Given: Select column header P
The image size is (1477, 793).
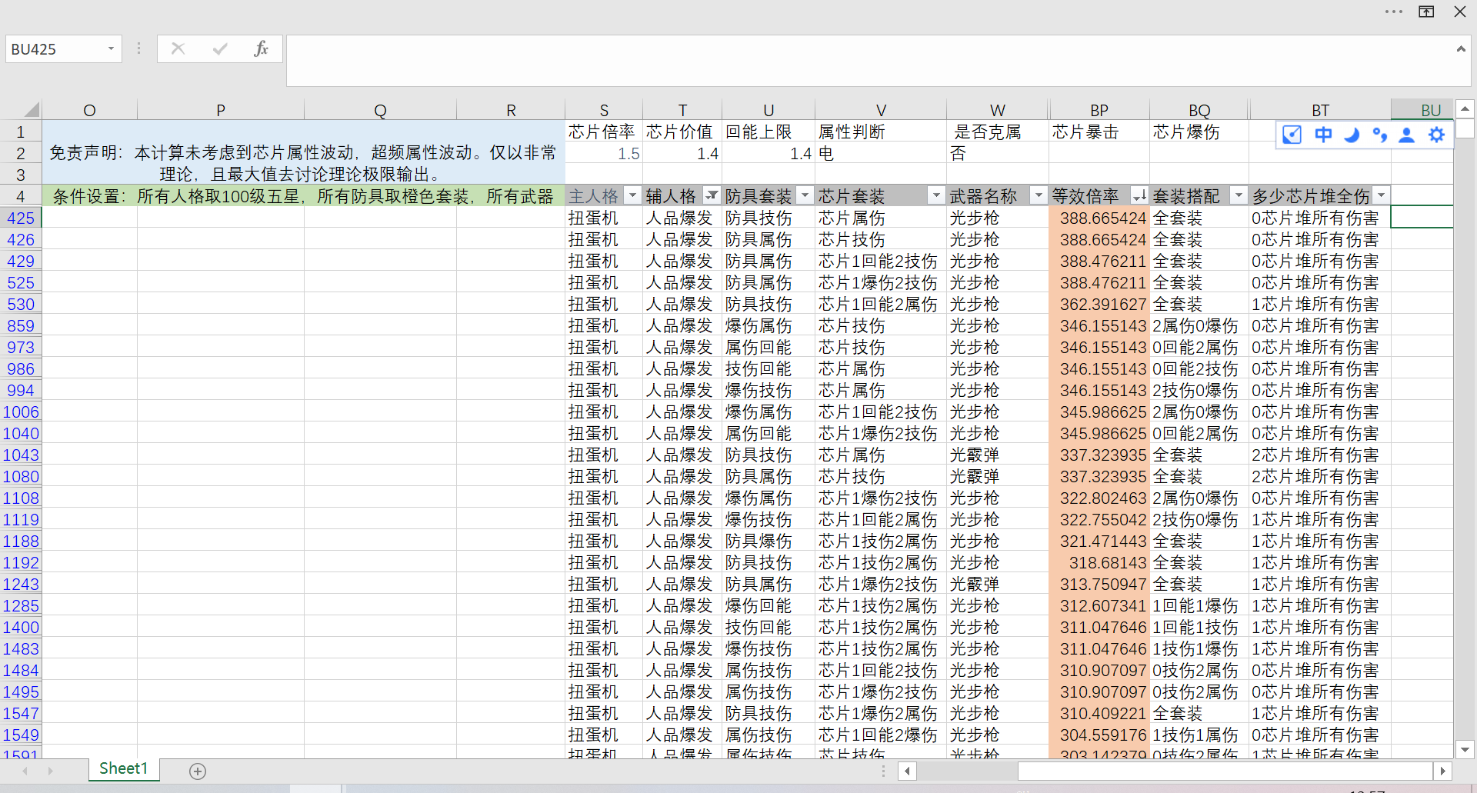Looking at the screenshot, I should tap(221, 110).
